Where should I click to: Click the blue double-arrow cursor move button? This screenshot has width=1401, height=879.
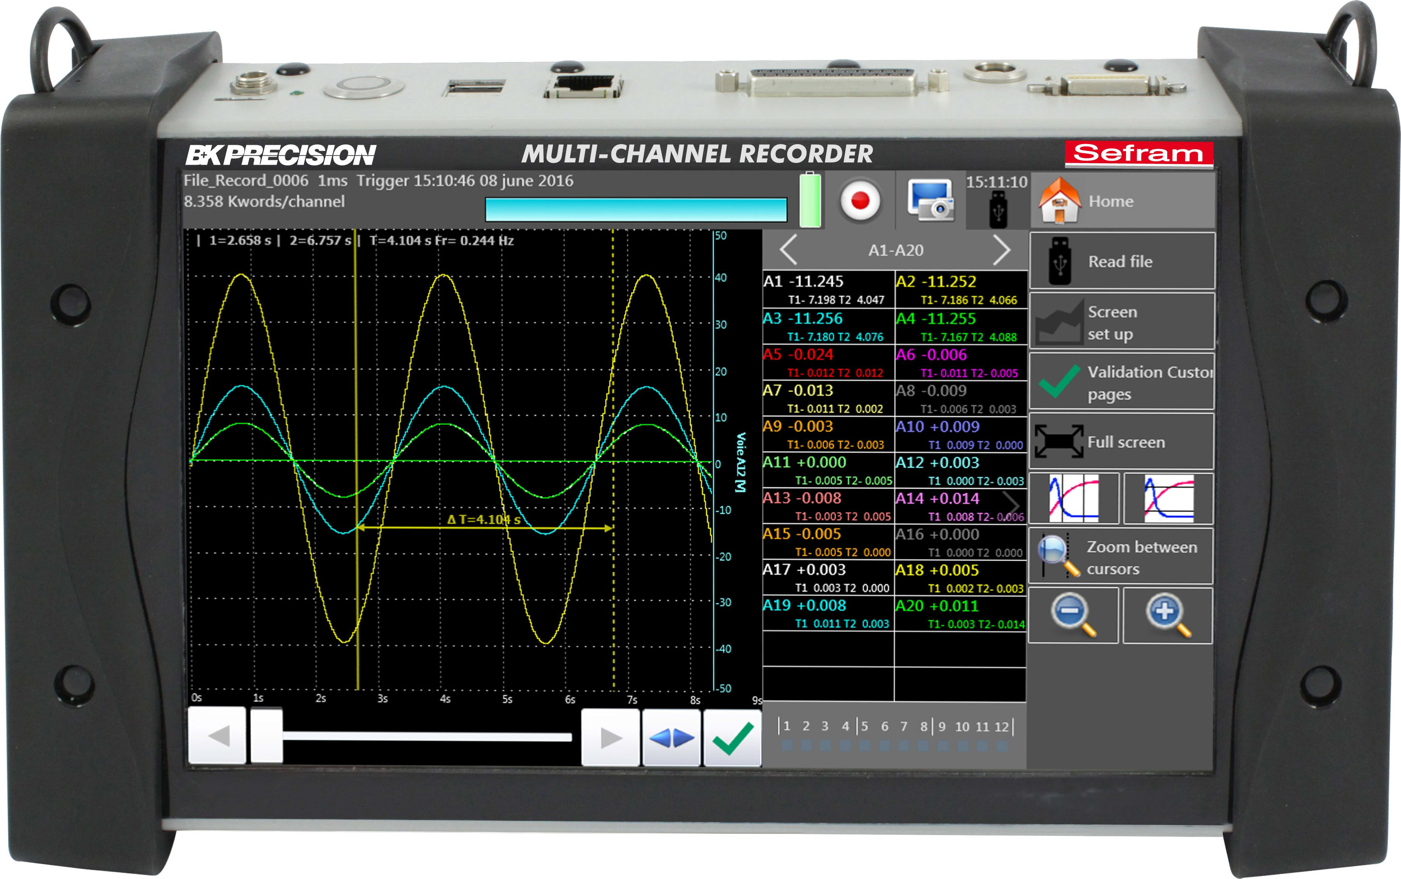671,738
